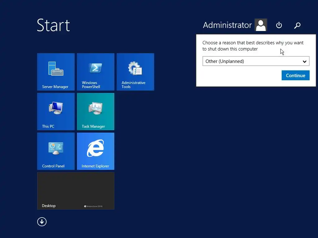Expand the shutdown reason dropdown
The width and height of the screenshot is (318, 238).
click(x=256, y=61)
